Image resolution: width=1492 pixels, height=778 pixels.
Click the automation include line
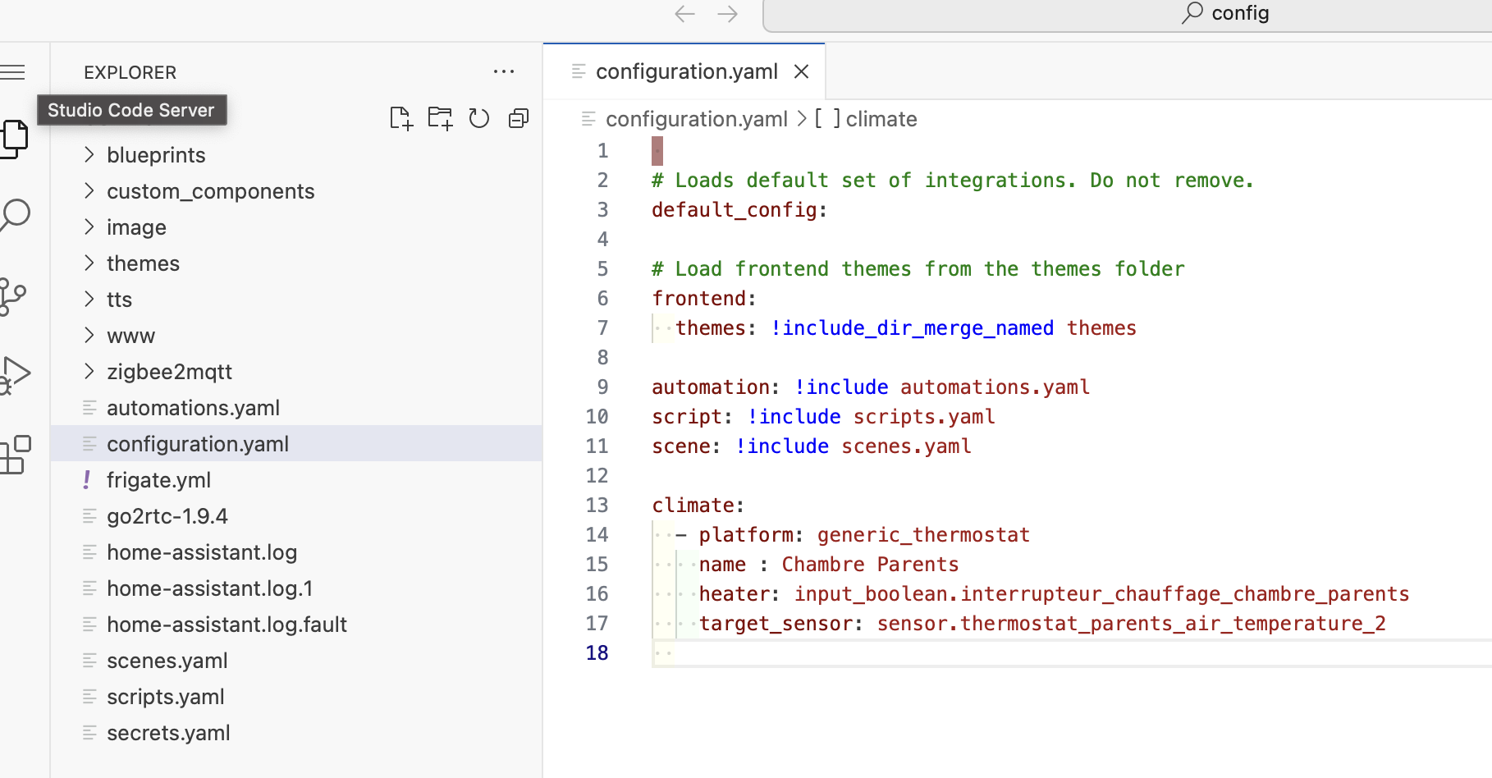(x=871, y=387)
